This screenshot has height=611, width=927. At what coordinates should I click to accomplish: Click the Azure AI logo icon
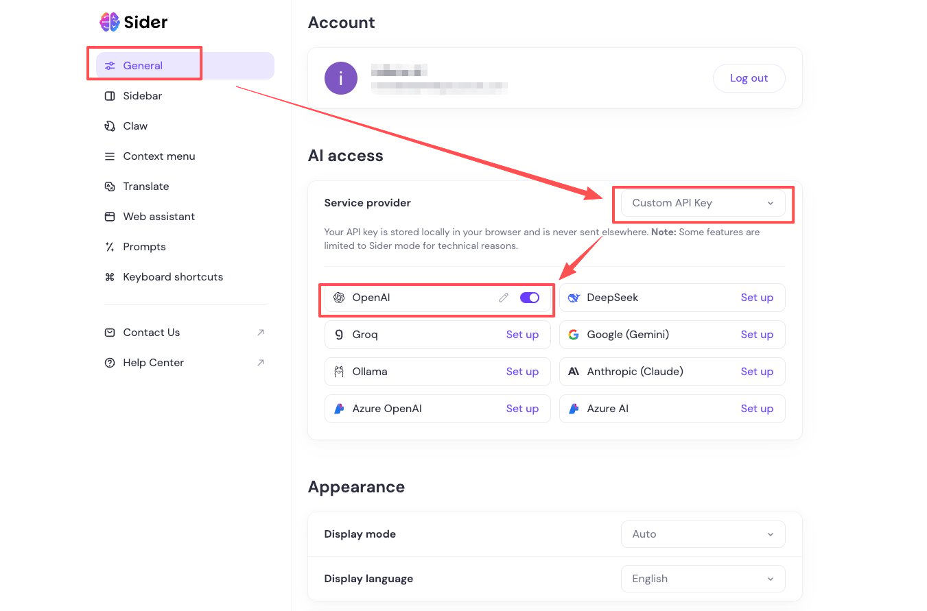coord(574,409)
